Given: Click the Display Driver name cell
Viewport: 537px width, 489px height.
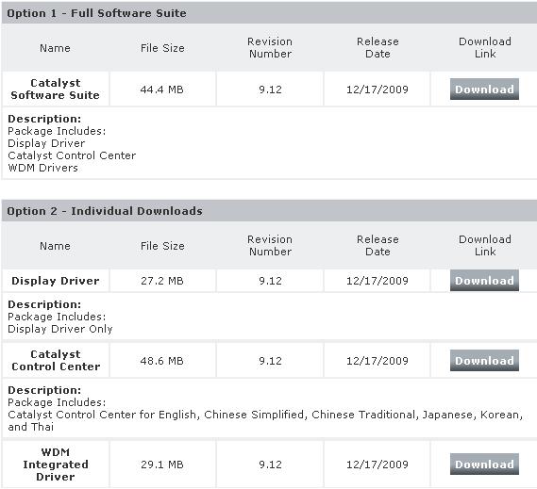Looking at the screenshot, I should pos(55,281).
